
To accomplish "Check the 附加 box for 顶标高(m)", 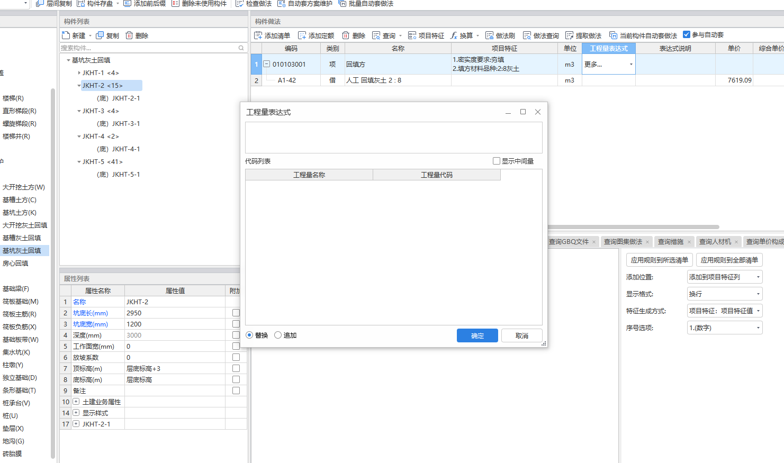I will 236,368.
